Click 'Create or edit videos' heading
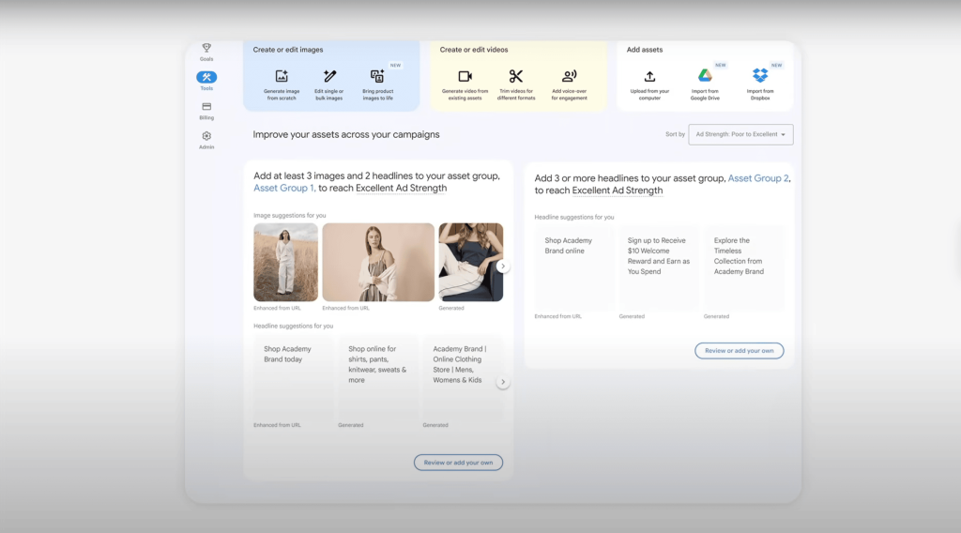This screenshot has width=961, height=533. click(x=474, y=50)
